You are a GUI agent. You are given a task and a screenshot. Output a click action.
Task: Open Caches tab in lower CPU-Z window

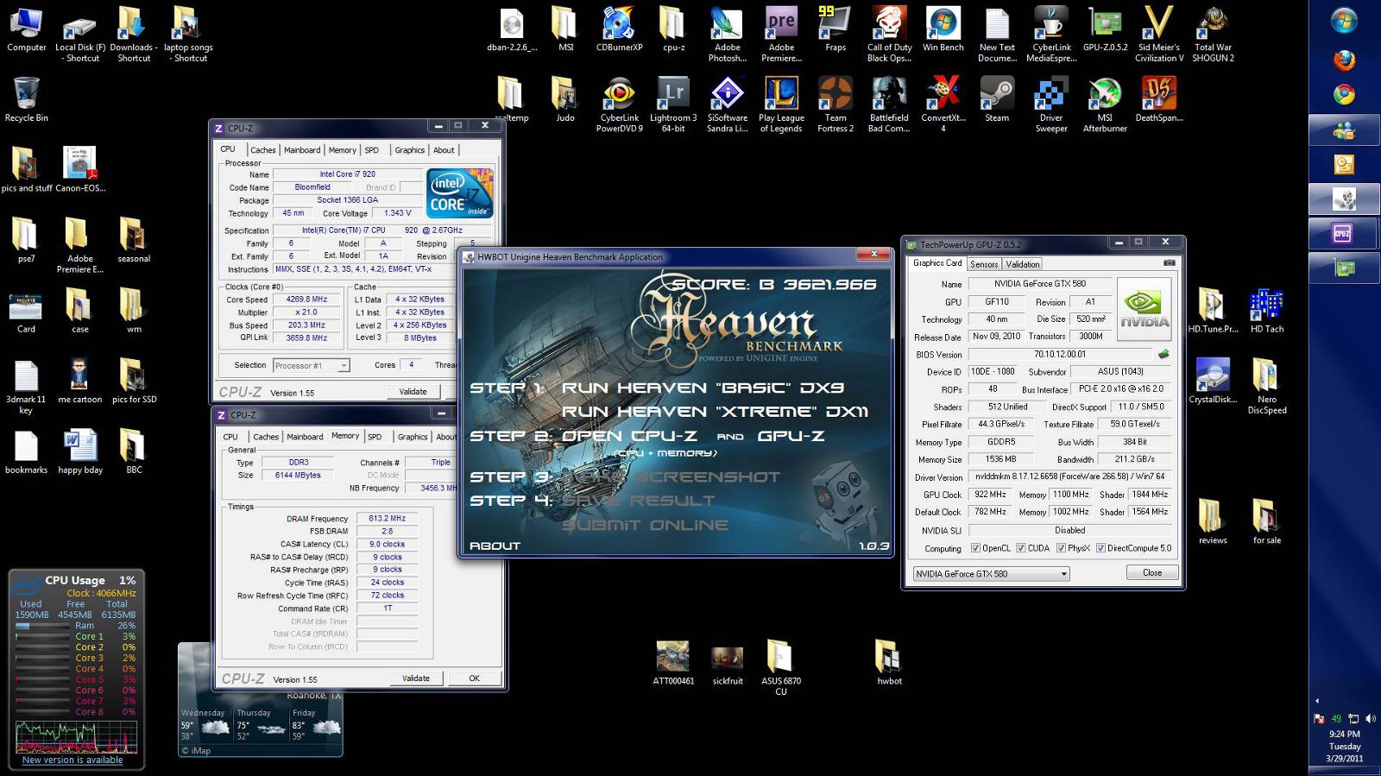(266, 437)
